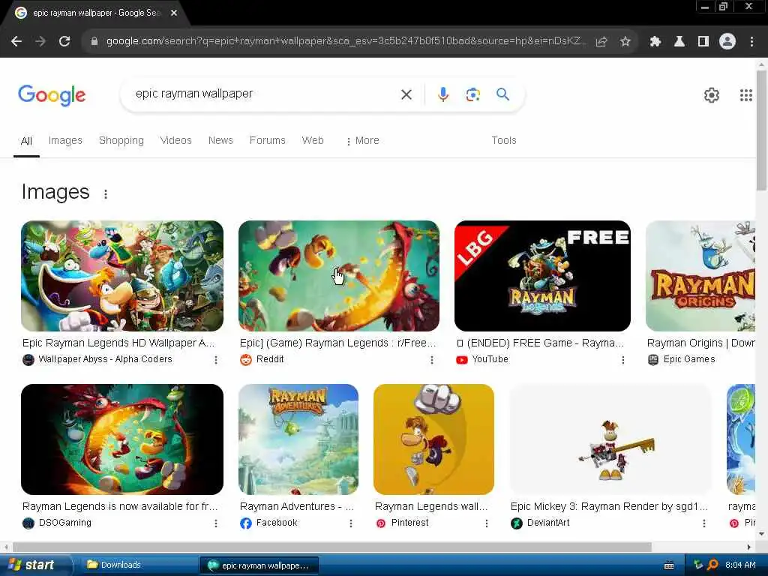Open Google quick settings gear
Viewport: 768px width, 576px height.
[x=712, y=95]
